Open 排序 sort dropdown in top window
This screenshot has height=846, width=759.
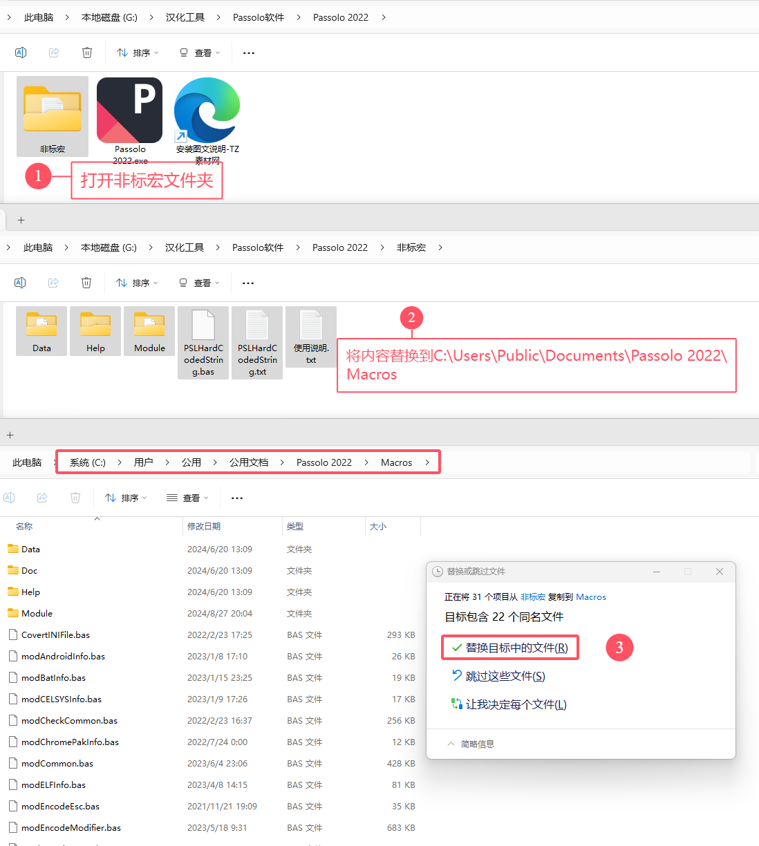click(x=138, y=53)
